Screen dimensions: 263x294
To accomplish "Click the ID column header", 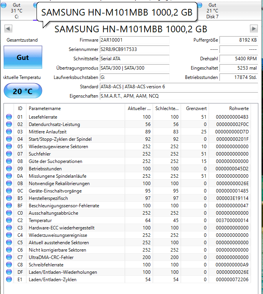I will 20,108.
